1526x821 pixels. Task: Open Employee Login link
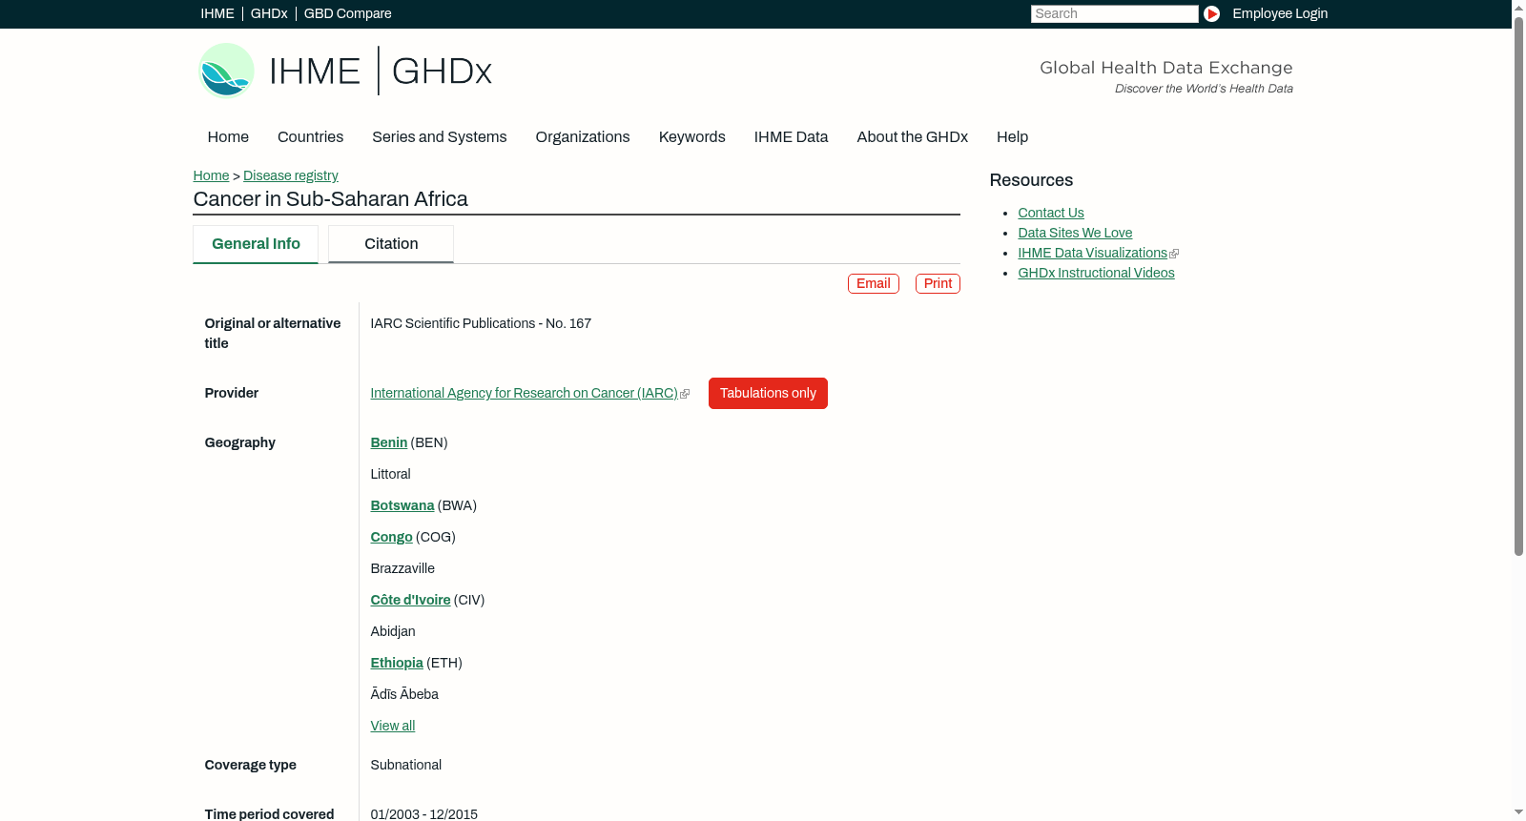[x=1280, y=13]
